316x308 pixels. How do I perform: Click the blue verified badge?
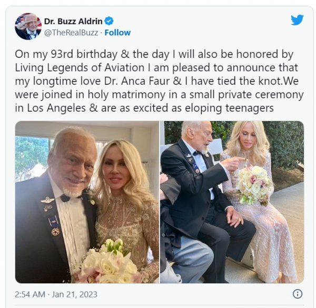(x=109, y=22)
